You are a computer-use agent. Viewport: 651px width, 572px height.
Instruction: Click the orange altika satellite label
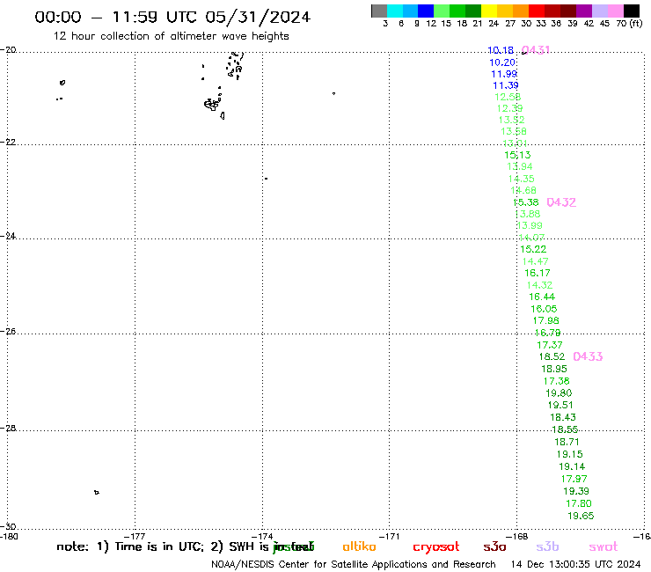pos(359,546)
